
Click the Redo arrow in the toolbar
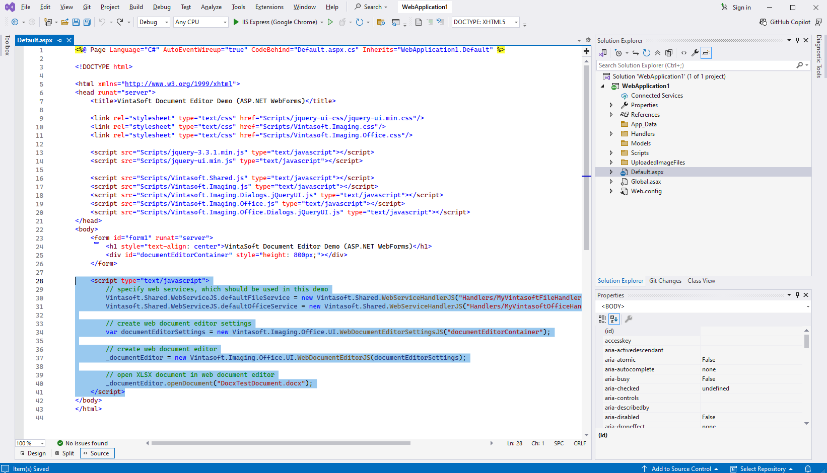120,22
